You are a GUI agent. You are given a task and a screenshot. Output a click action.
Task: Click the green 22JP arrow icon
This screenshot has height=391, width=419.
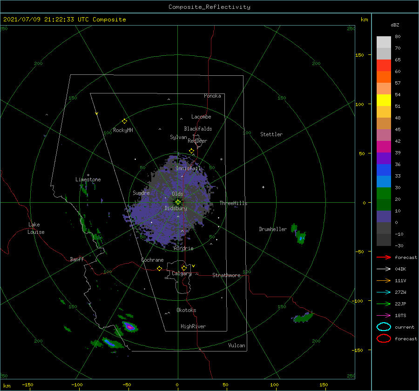[384, 304]
